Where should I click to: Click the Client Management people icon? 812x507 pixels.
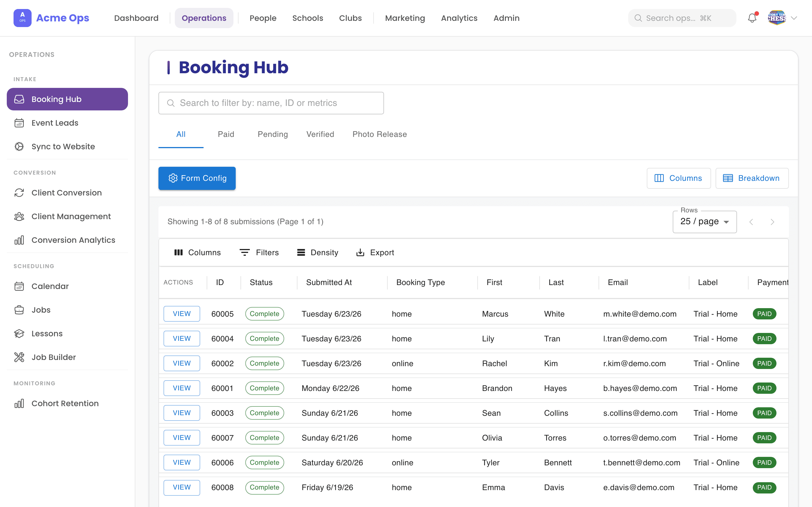[x=19, y=216]
